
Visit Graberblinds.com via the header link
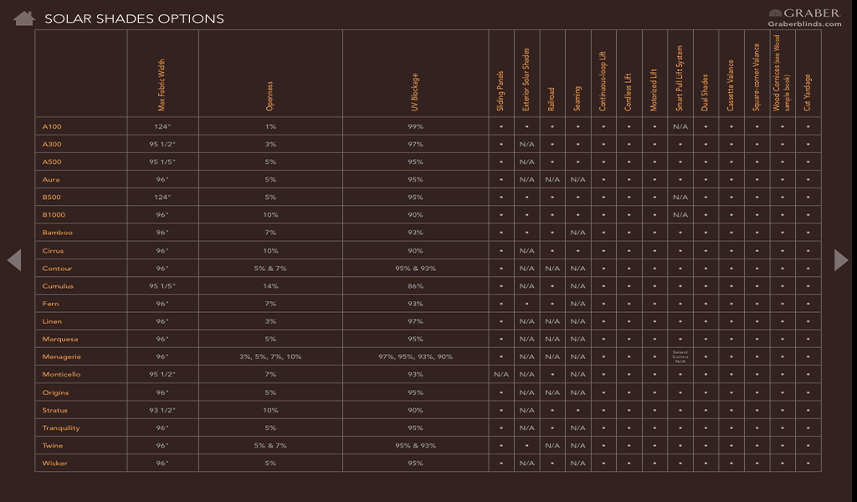(805, 24)
